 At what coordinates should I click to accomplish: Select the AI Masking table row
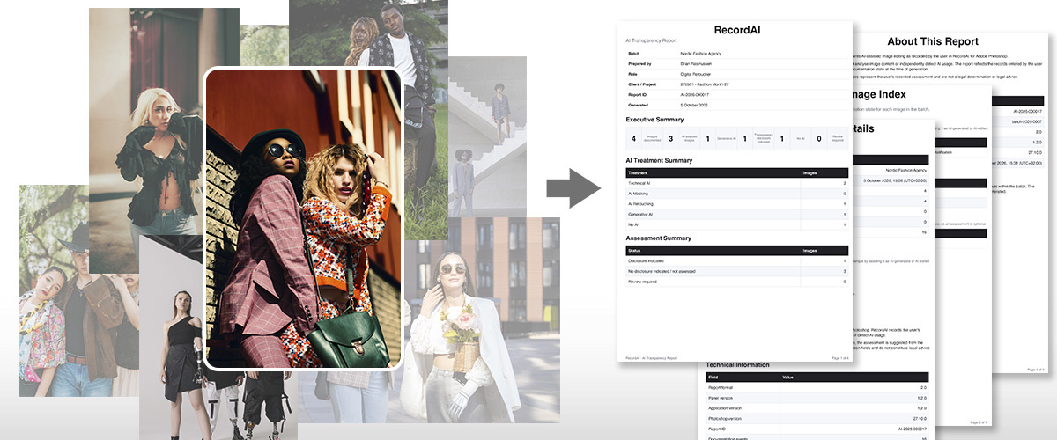tap(737, 193)
